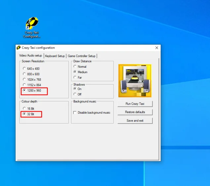Switch to Video/Audio setup tab

pyautogui.click(x=30, y=56)
